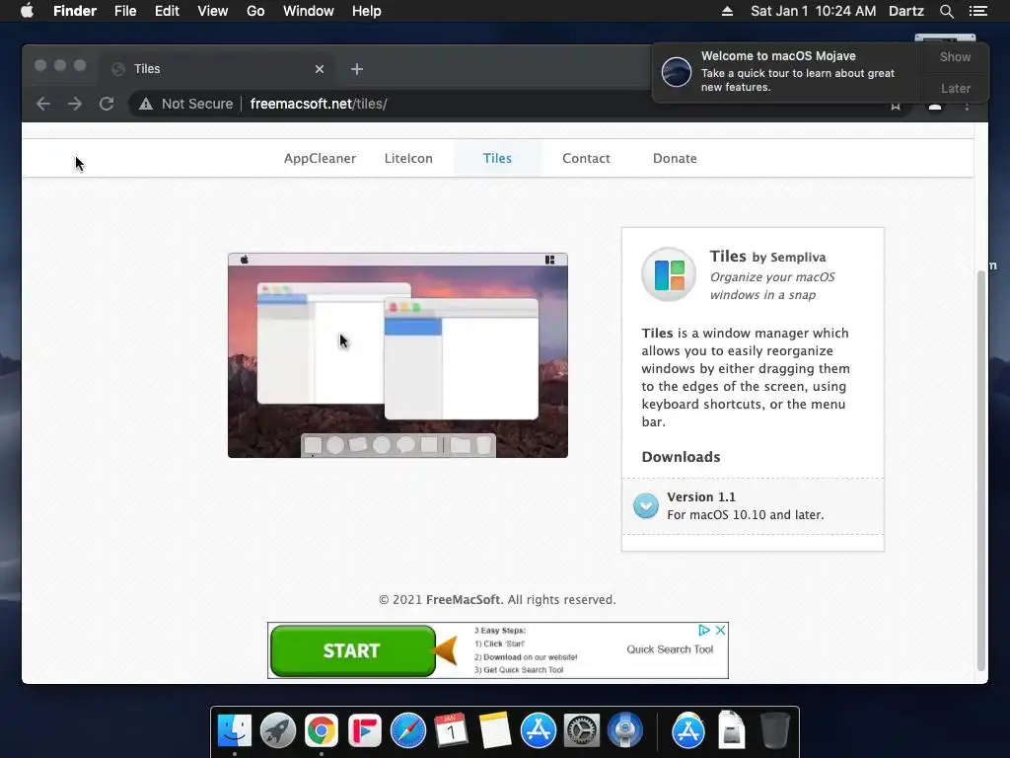
Task: Open Finder from the Dock
Action: point(235,731)
